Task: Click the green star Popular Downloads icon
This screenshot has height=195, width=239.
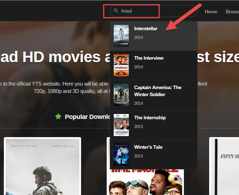Action: [58, 116]
